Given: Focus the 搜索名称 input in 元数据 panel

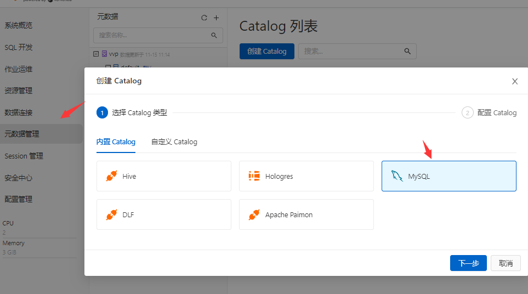Looking at the screenshot, I should pos(158,35).
